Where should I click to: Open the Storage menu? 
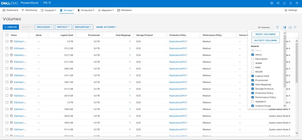tap(67, 10)
